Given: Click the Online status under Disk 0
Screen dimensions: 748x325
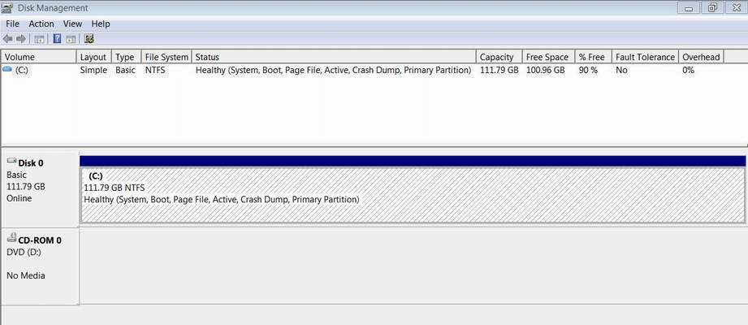Looking at the screenshot, I should click(19, 198).
